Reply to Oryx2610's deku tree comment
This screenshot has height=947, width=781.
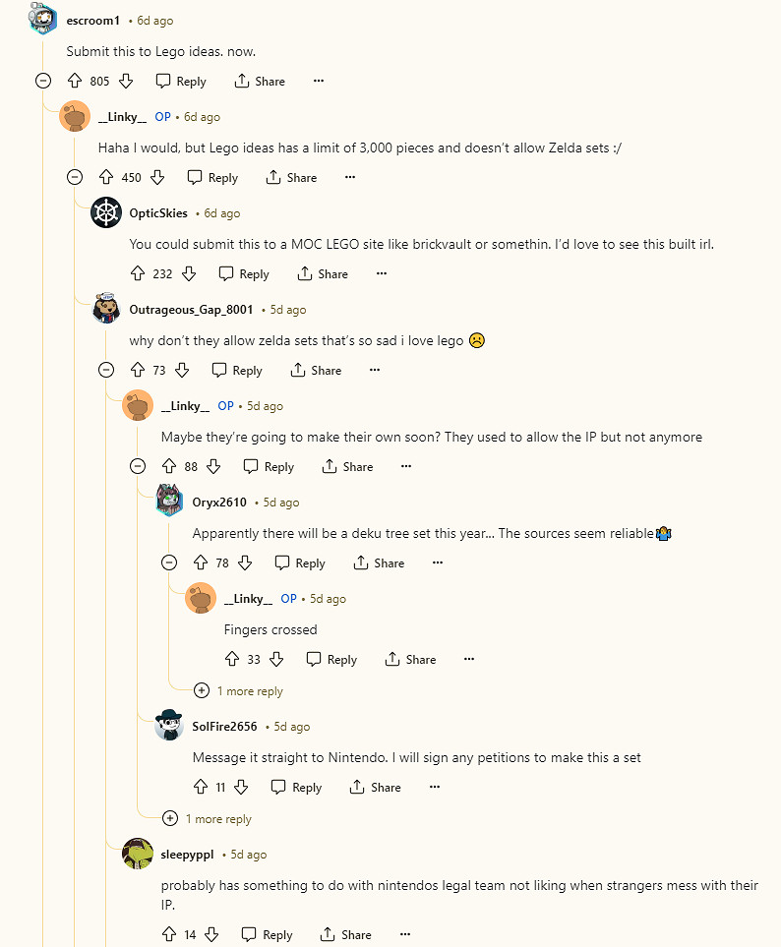click(300, 563)
